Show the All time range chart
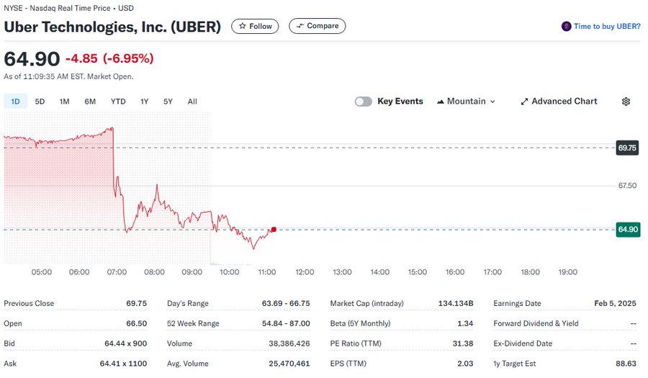Image resolution: width=648 pixels, height=378 pixels. (192, 102)
